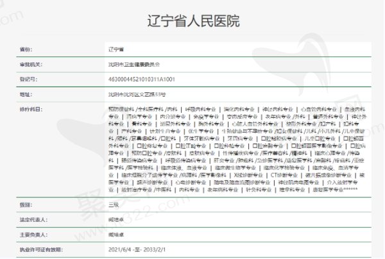Click the title 辽宁省人民医院
The width and height of the screenshot is (385, 259).
(x=193, y=21)
